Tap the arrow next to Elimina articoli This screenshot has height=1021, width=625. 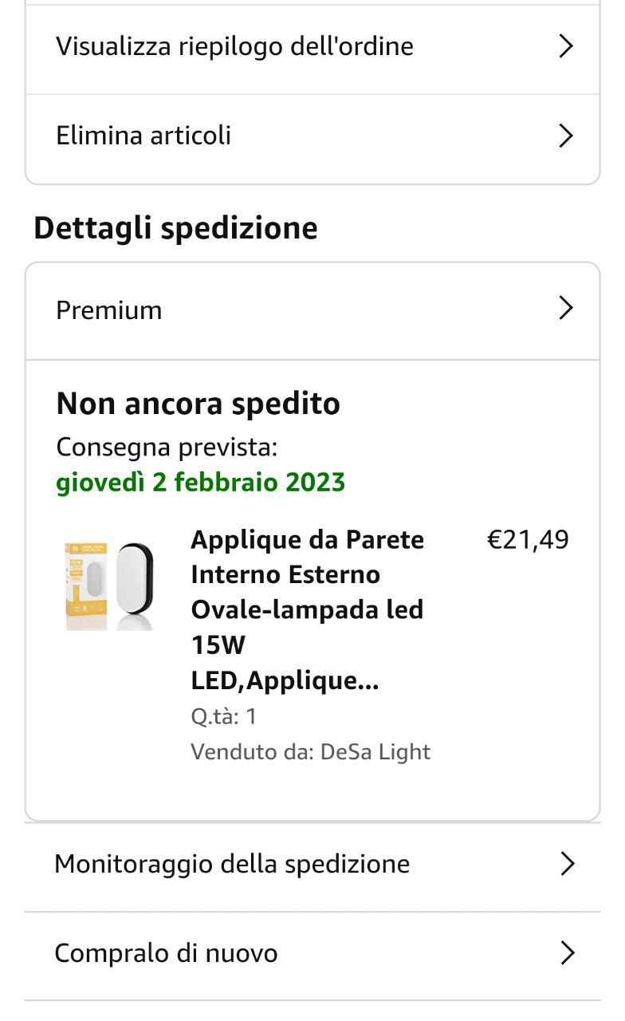click(x=566, y=136)
